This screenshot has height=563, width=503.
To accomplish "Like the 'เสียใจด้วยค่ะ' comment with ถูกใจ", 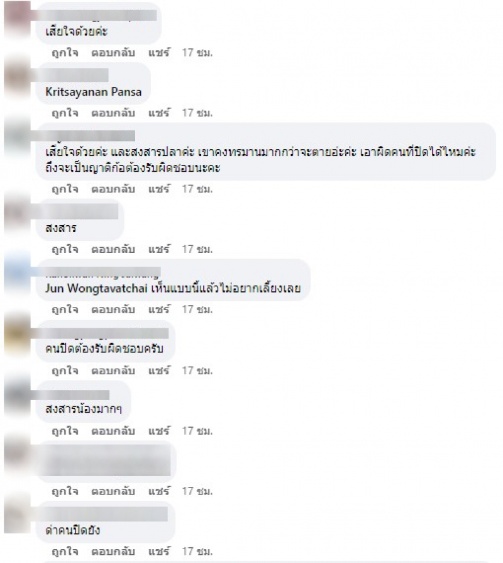I will pos(65,53).
